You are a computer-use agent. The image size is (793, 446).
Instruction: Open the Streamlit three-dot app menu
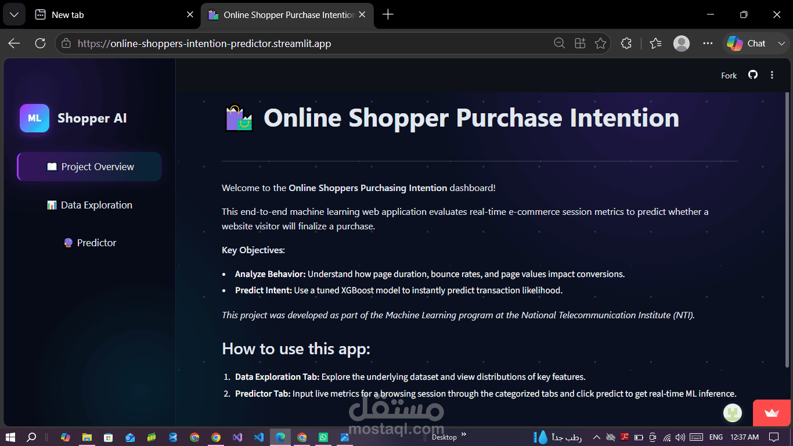[x=772, y=75]
